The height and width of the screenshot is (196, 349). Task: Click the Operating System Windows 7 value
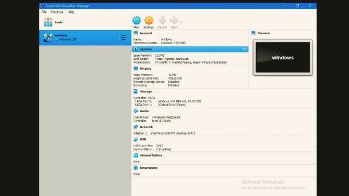173,43
